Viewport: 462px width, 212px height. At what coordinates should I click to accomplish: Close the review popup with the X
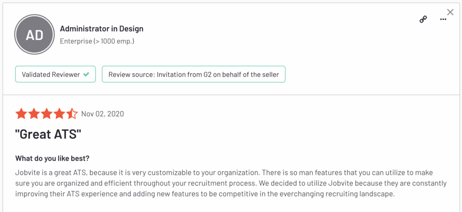[x=450, y=12]
